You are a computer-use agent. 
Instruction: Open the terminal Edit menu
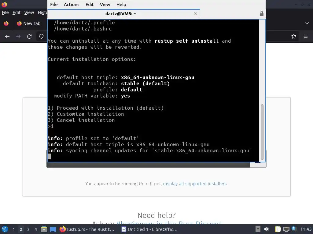(x=90, y=5)
